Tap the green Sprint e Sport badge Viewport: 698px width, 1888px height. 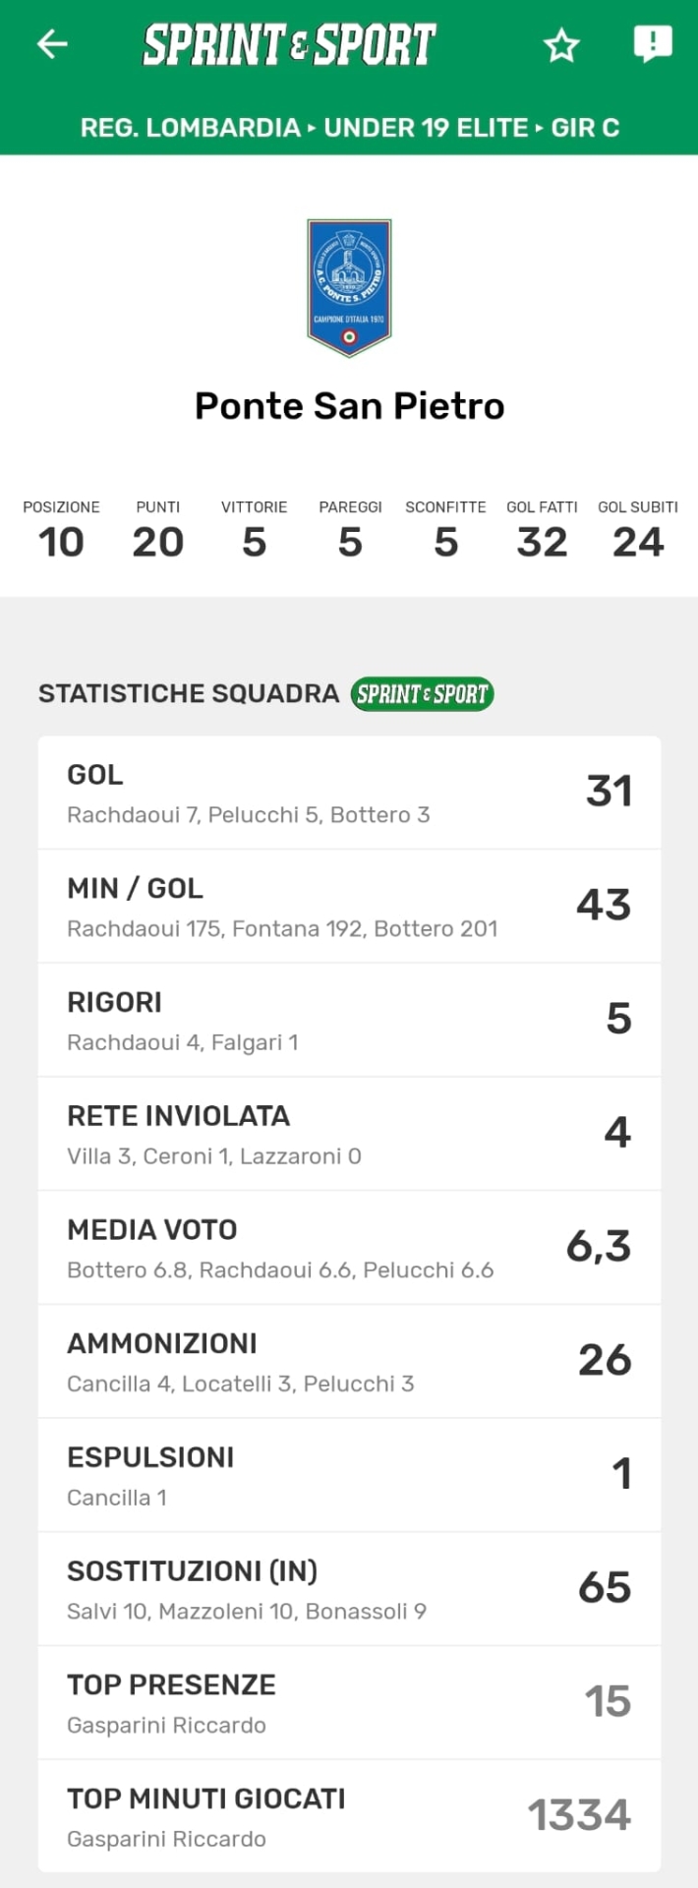tap(422, 694)
